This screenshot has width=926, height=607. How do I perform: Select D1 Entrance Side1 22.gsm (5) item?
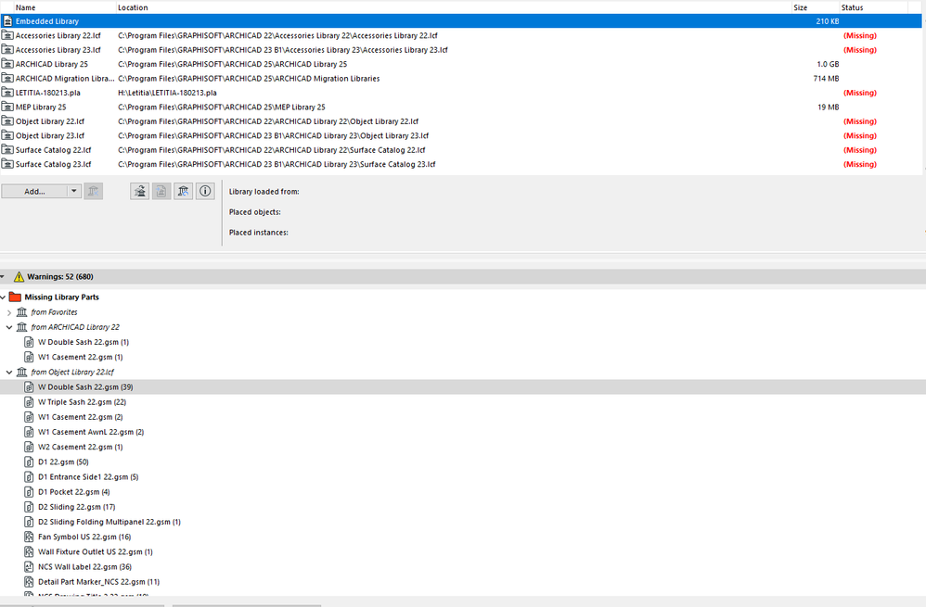(88, 476)
